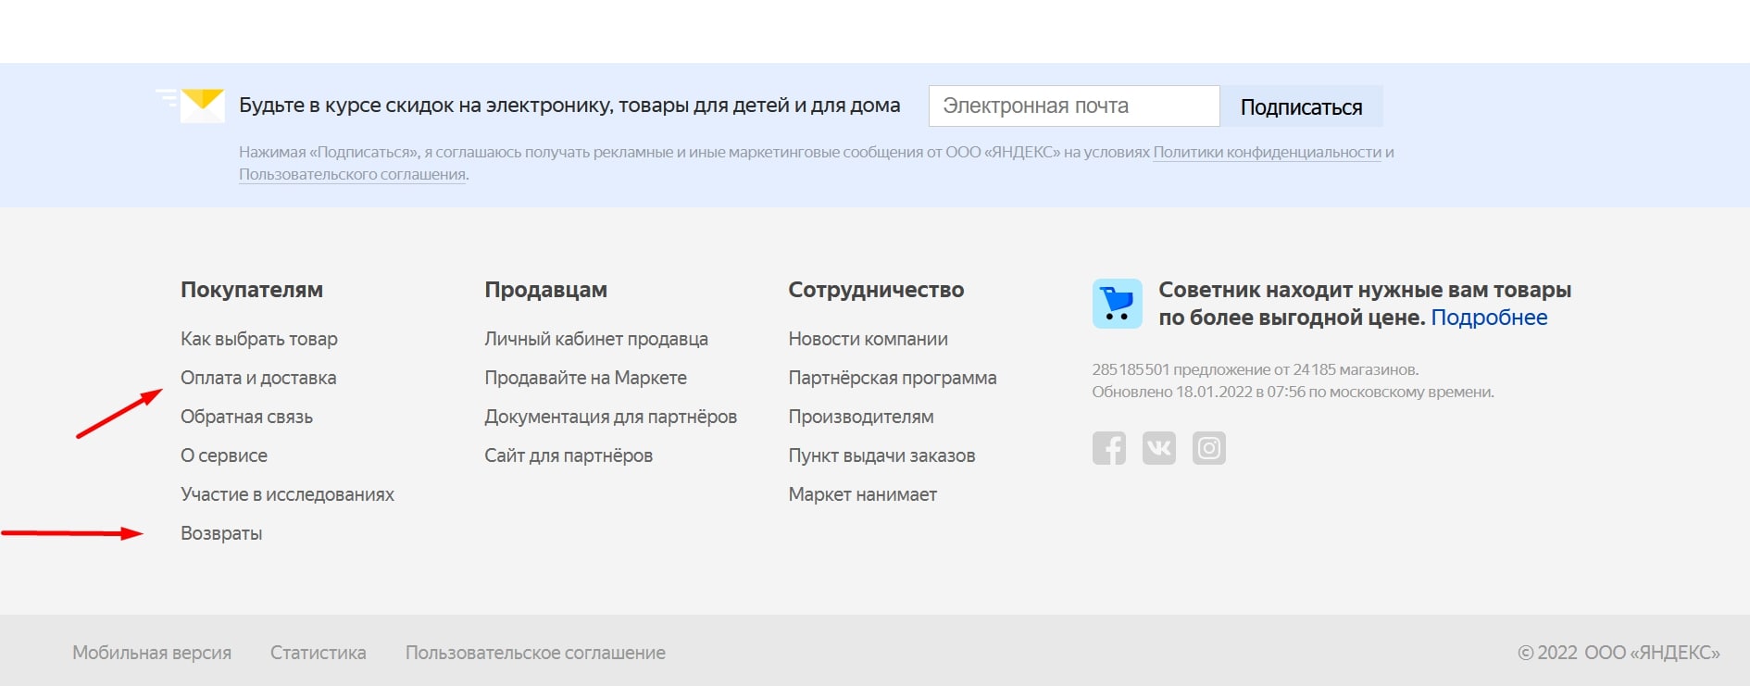This screenshot has width=1750, height=686.
Task: Click the Sovetnik shopping cart icon
Action: 1118,304
